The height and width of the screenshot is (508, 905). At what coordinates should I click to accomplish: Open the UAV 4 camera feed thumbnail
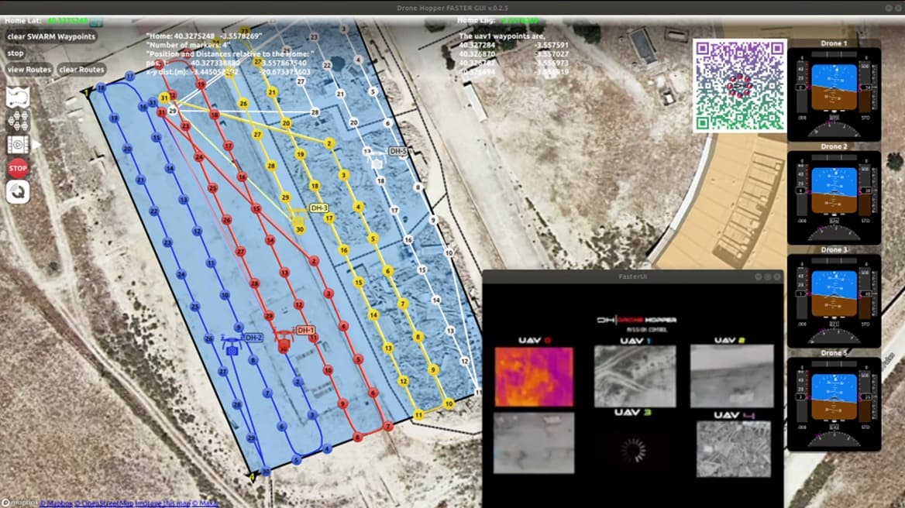pyautogui.click(x=733, y=448)
